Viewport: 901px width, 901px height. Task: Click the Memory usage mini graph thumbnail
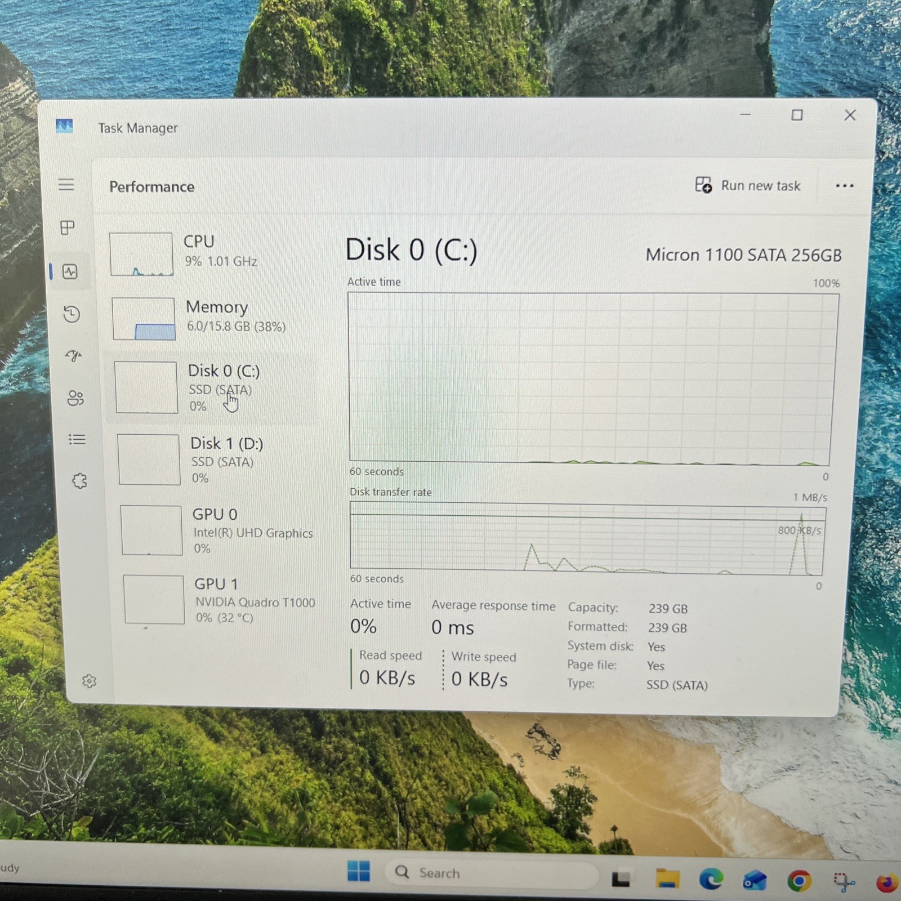pyautogui.click(x=144, y=319)
